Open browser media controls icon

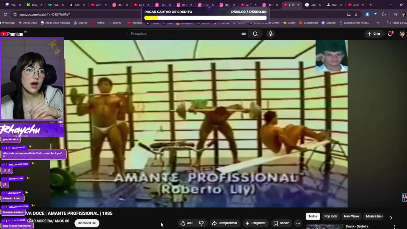[x=396, y=14]
